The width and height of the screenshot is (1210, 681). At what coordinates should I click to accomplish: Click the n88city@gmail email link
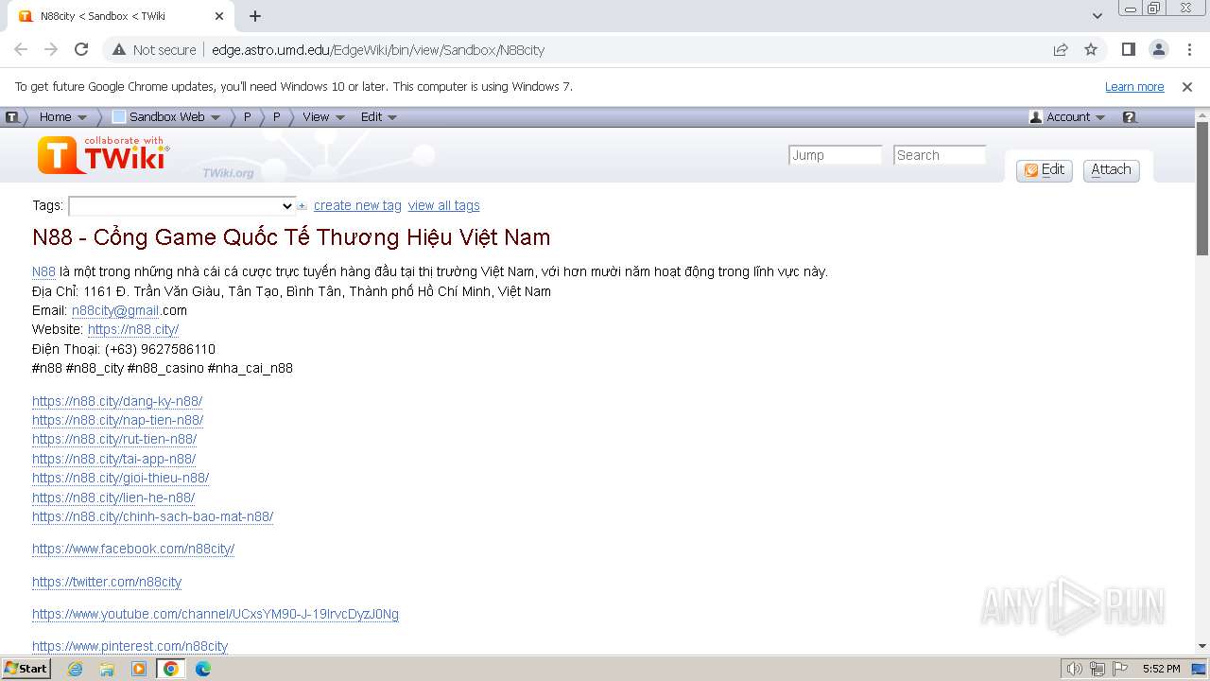115,310
